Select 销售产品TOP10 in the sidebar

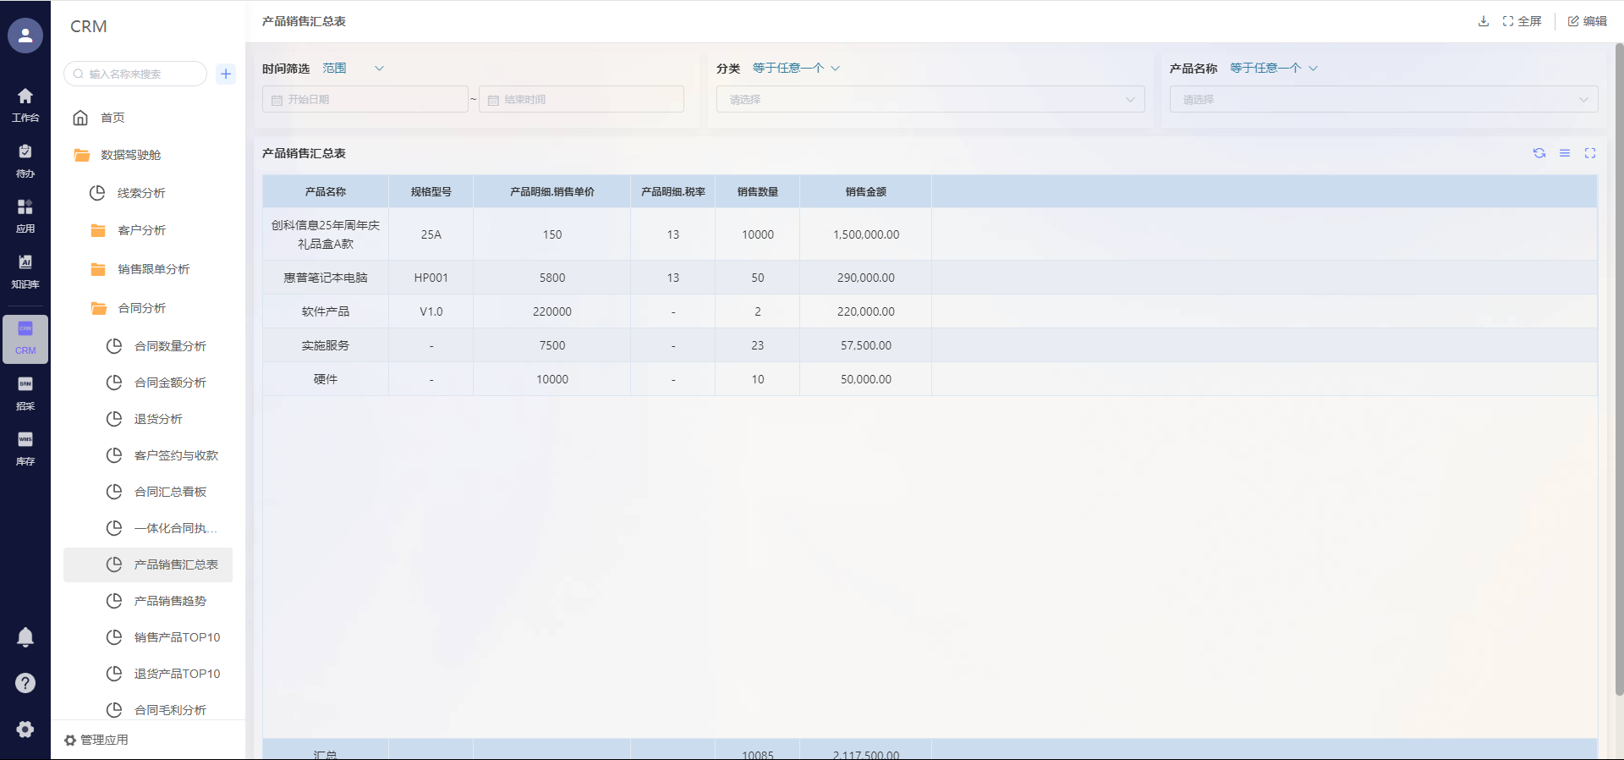[177, 637]
